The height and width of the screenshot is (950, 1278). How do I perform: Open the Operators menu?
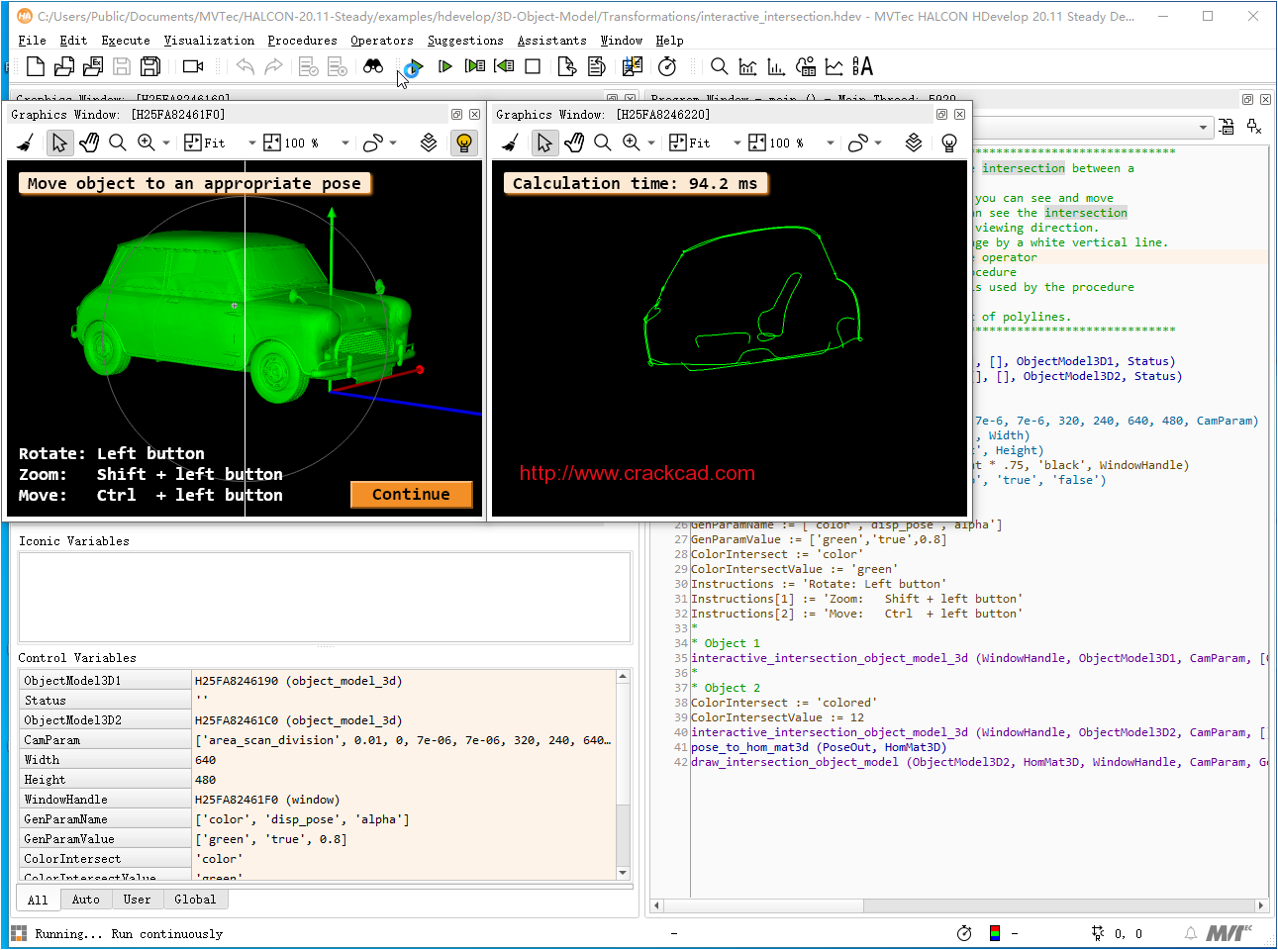(382, 41)
